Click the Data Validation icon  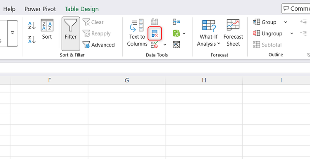pos(155,45)
